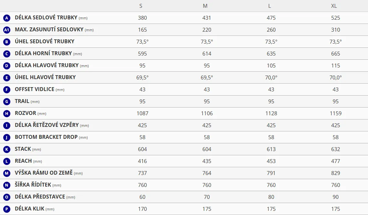Click the N badge beside ŠÍŘKA ŘÍDÍTEK
Screen dimensions: 368x215
click(x=7, y=185)
